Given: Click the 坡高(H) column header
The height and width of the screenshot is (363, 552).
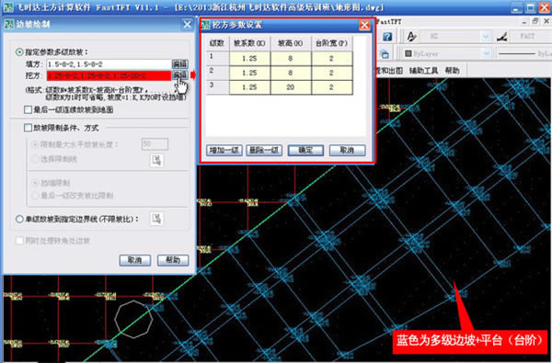Looking at the screenshot, I should [291, 43].
